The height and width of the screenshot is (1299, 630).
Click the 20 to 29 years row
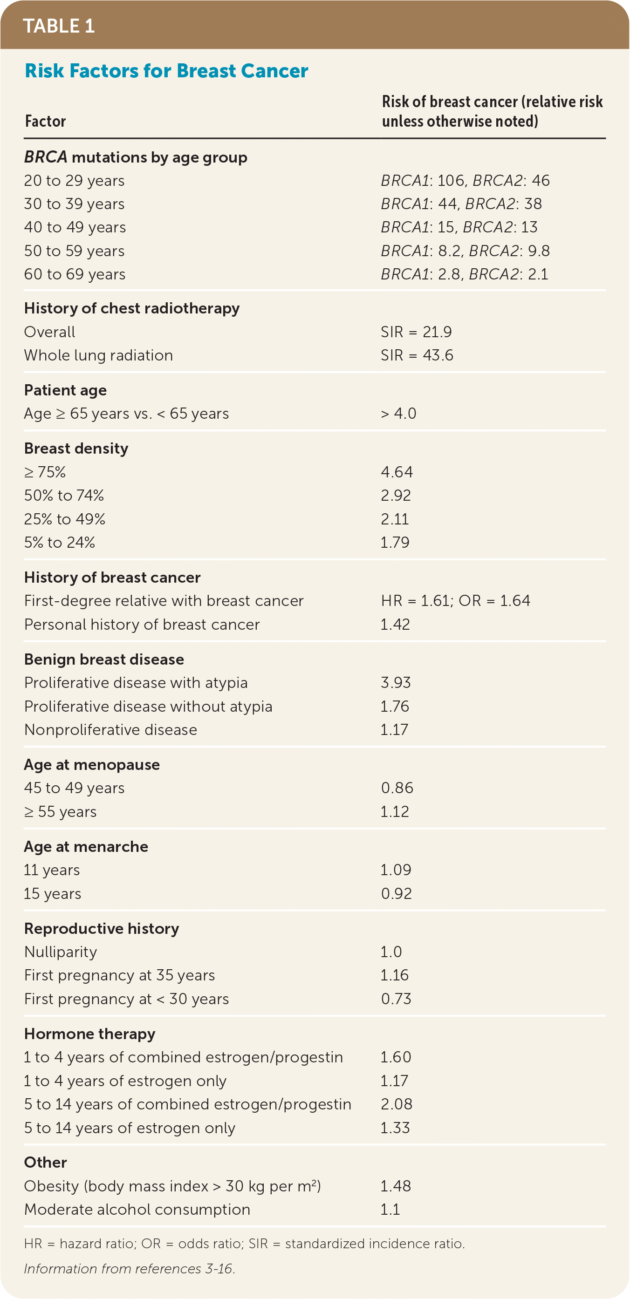[x=74, y=181]
